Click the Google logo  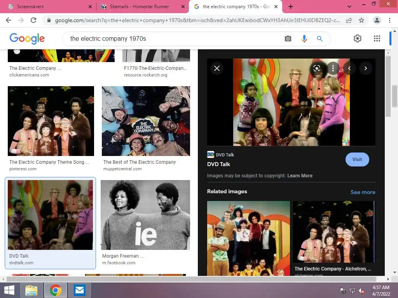click(x=27, y=38)
